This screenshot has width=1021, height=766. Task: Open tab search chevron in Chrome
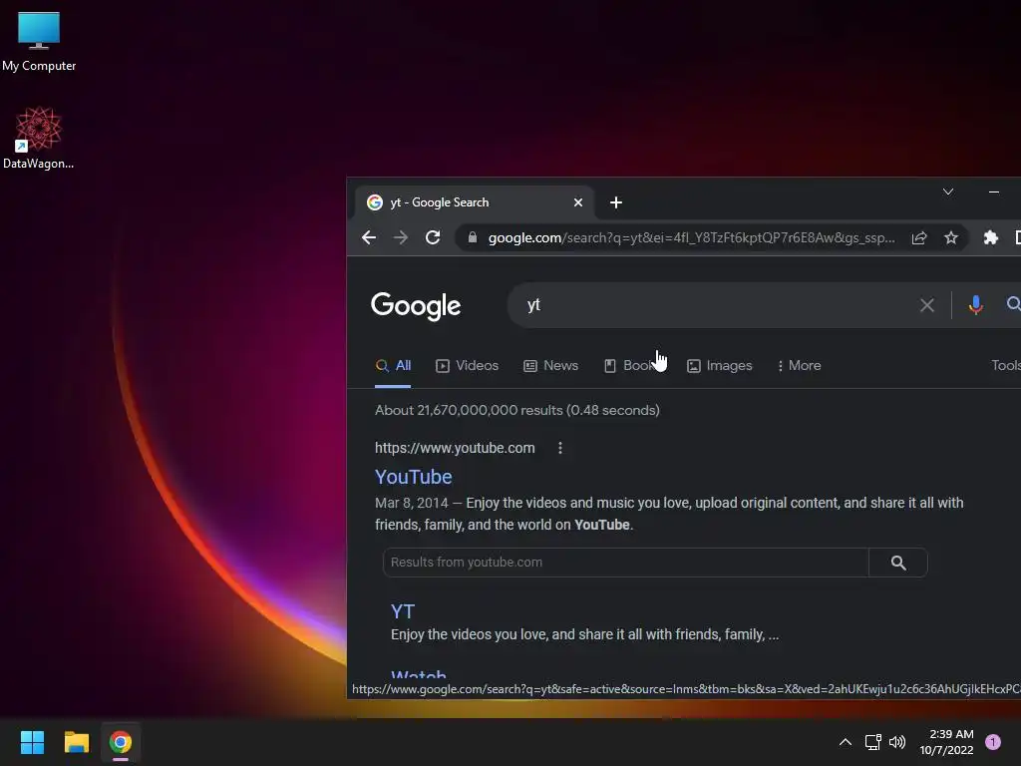(948, 191)
